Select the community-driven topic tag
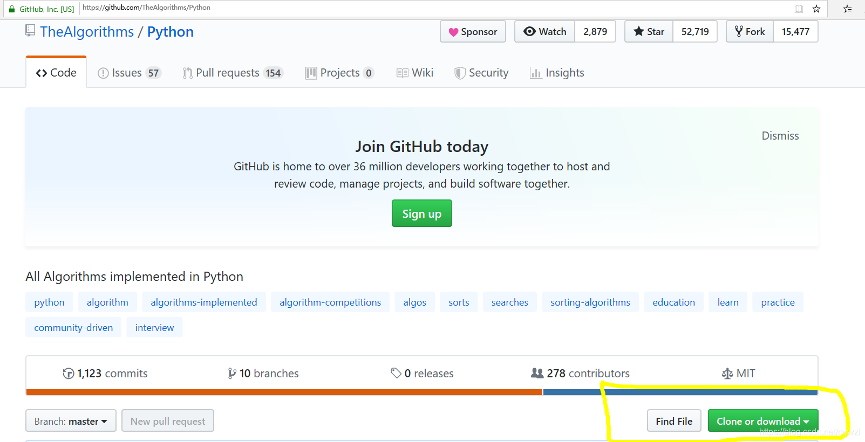This screenshot has width=865, height=442. click(x=73, y=328)
